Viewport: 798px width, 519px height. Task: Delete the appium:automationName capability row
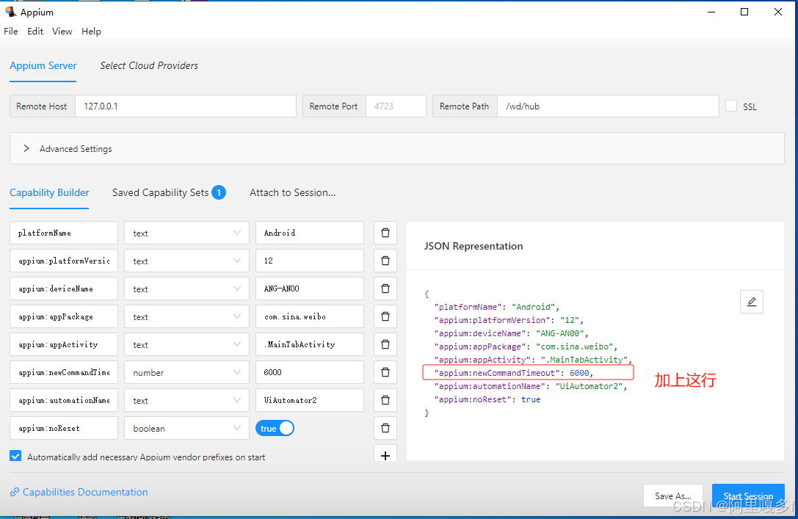pos(385,400)
